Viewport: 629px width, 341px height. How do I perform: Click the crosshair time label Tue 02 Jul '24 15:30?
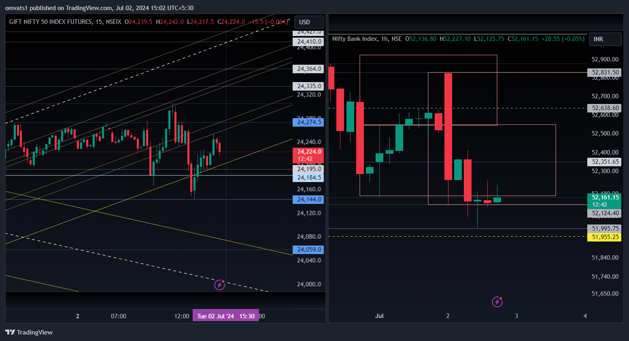coord(225,316)
